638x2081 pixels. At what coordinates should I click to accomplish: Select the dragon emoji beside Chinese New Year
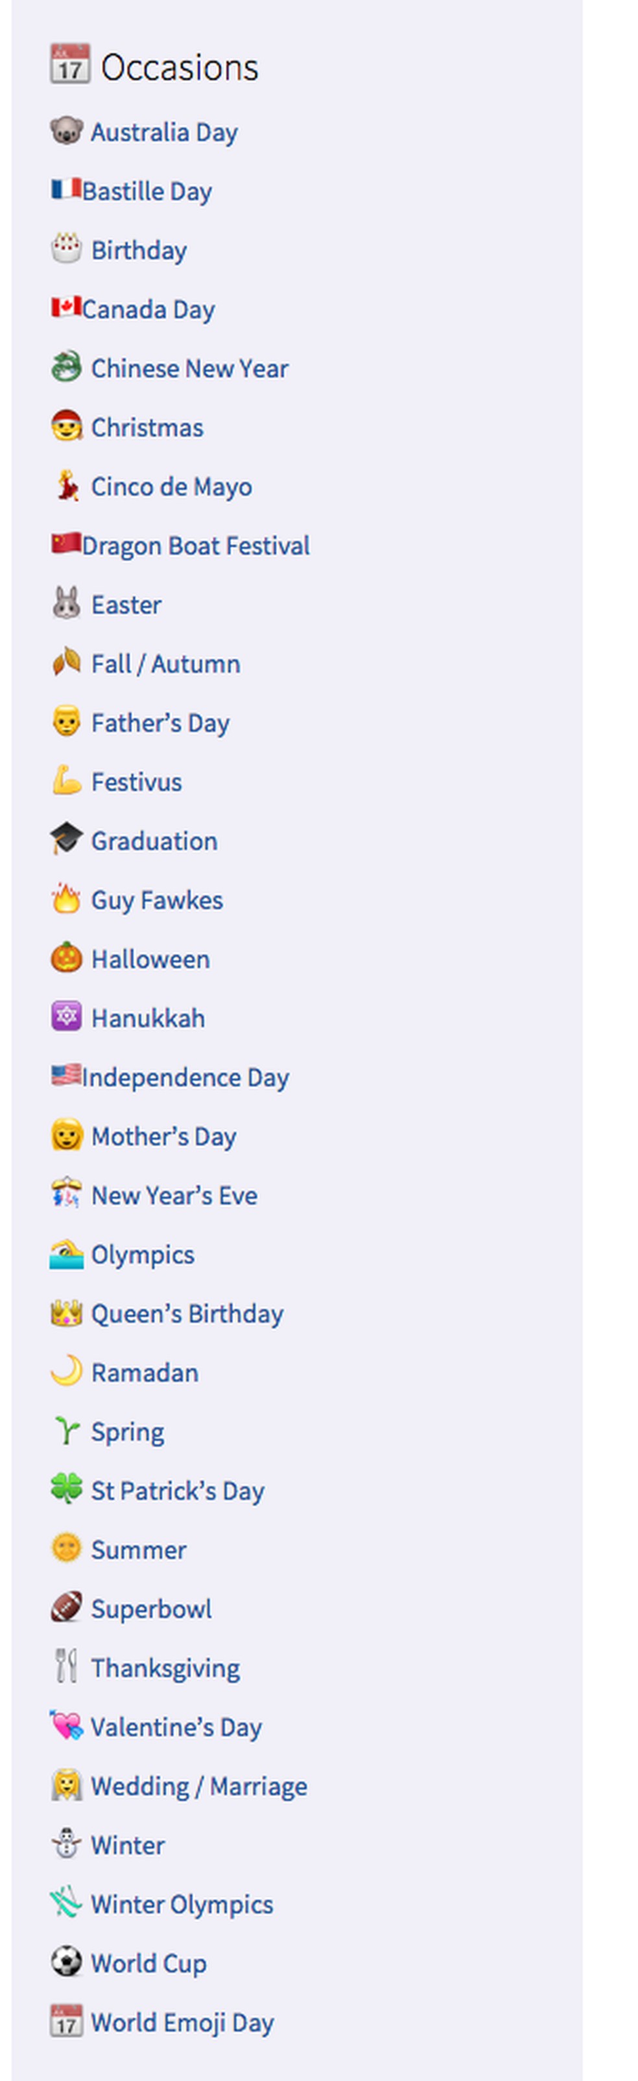click(x=67, y=368)
